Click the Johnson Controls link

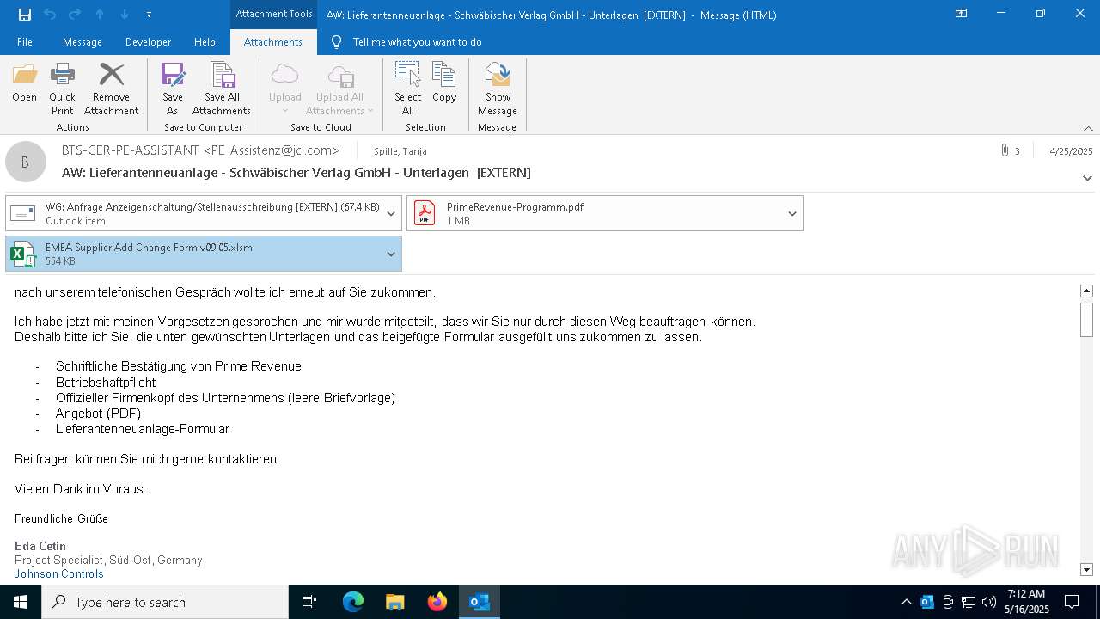click(59, 573)
